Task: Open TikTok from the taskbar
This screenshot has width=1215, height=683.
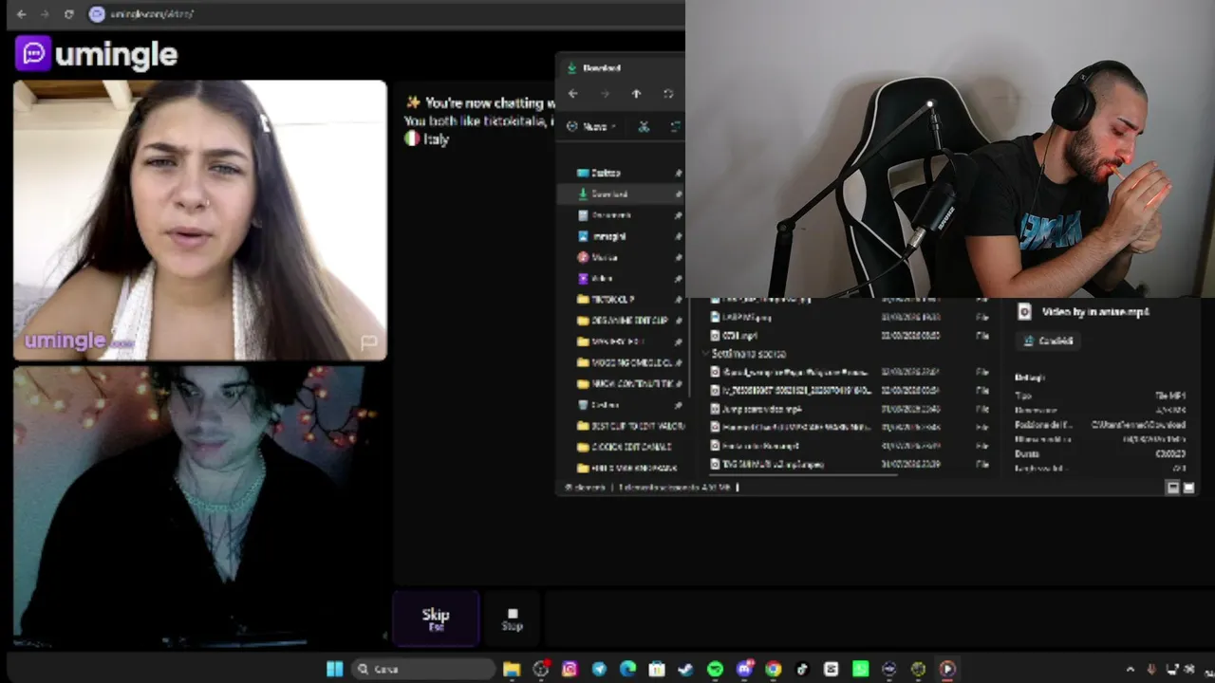Action: 802,669
